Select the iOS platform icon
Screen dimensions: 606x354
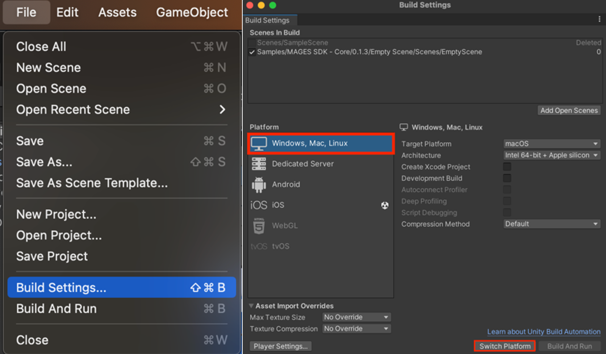point(259,205)
